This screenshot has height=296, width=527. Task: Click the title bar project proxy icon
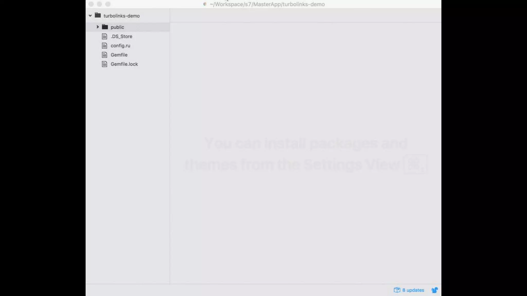(205, 4)
